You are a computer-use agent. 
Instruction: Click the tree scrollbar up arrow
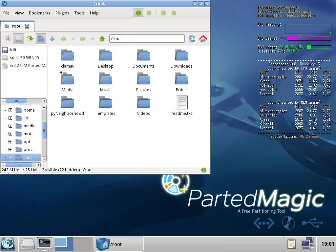(44, 107)
